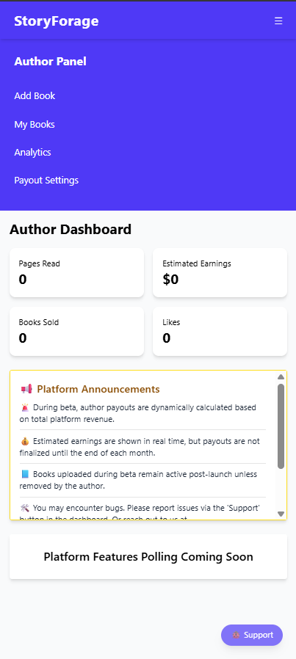The width and height of the screenshot is (296, 659).
Task: Click the Books Sold stat card
Action: [77, 332]
